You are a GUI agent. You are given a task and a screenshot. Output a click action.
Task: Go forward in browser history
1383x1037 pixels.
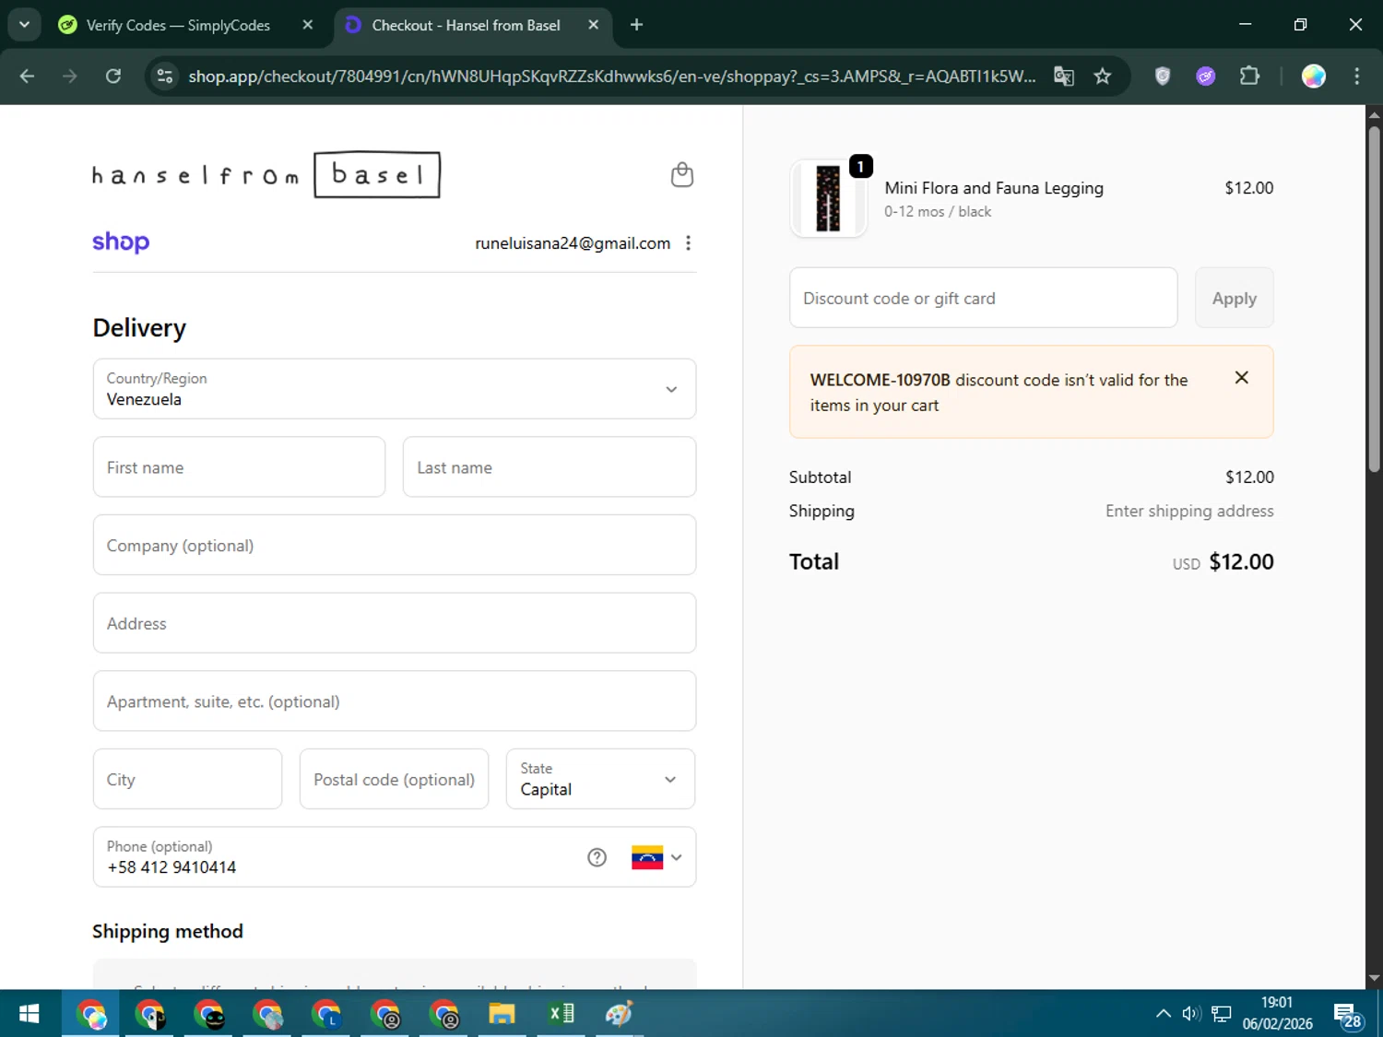(70, 76)
